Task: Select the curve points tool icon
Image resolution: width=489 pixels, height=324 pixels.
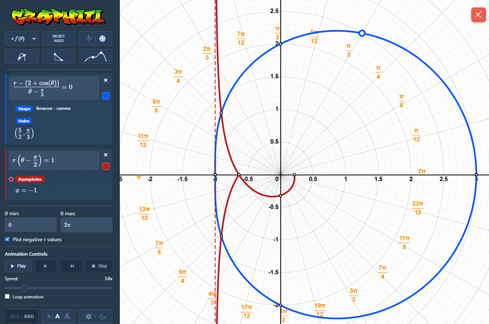Action: pos(95,56)
